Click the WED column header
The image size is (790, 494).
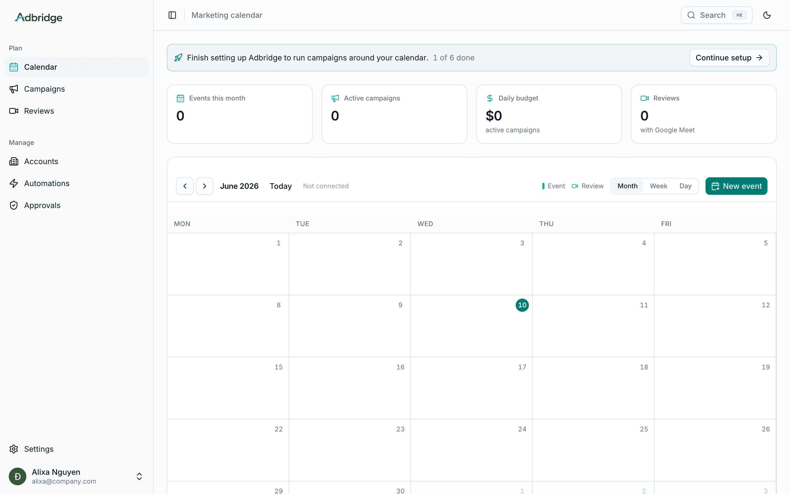click(x=425, y=224)
